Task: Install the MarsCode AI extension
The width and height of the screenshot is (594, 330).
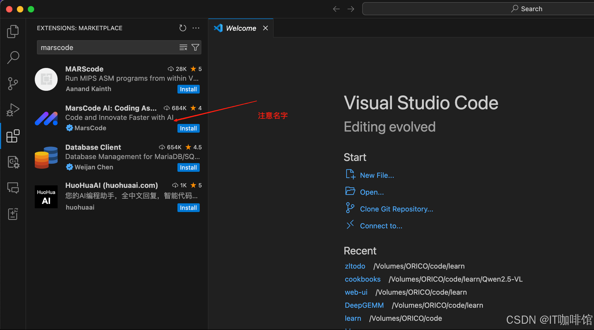Action: click(188, 128)
